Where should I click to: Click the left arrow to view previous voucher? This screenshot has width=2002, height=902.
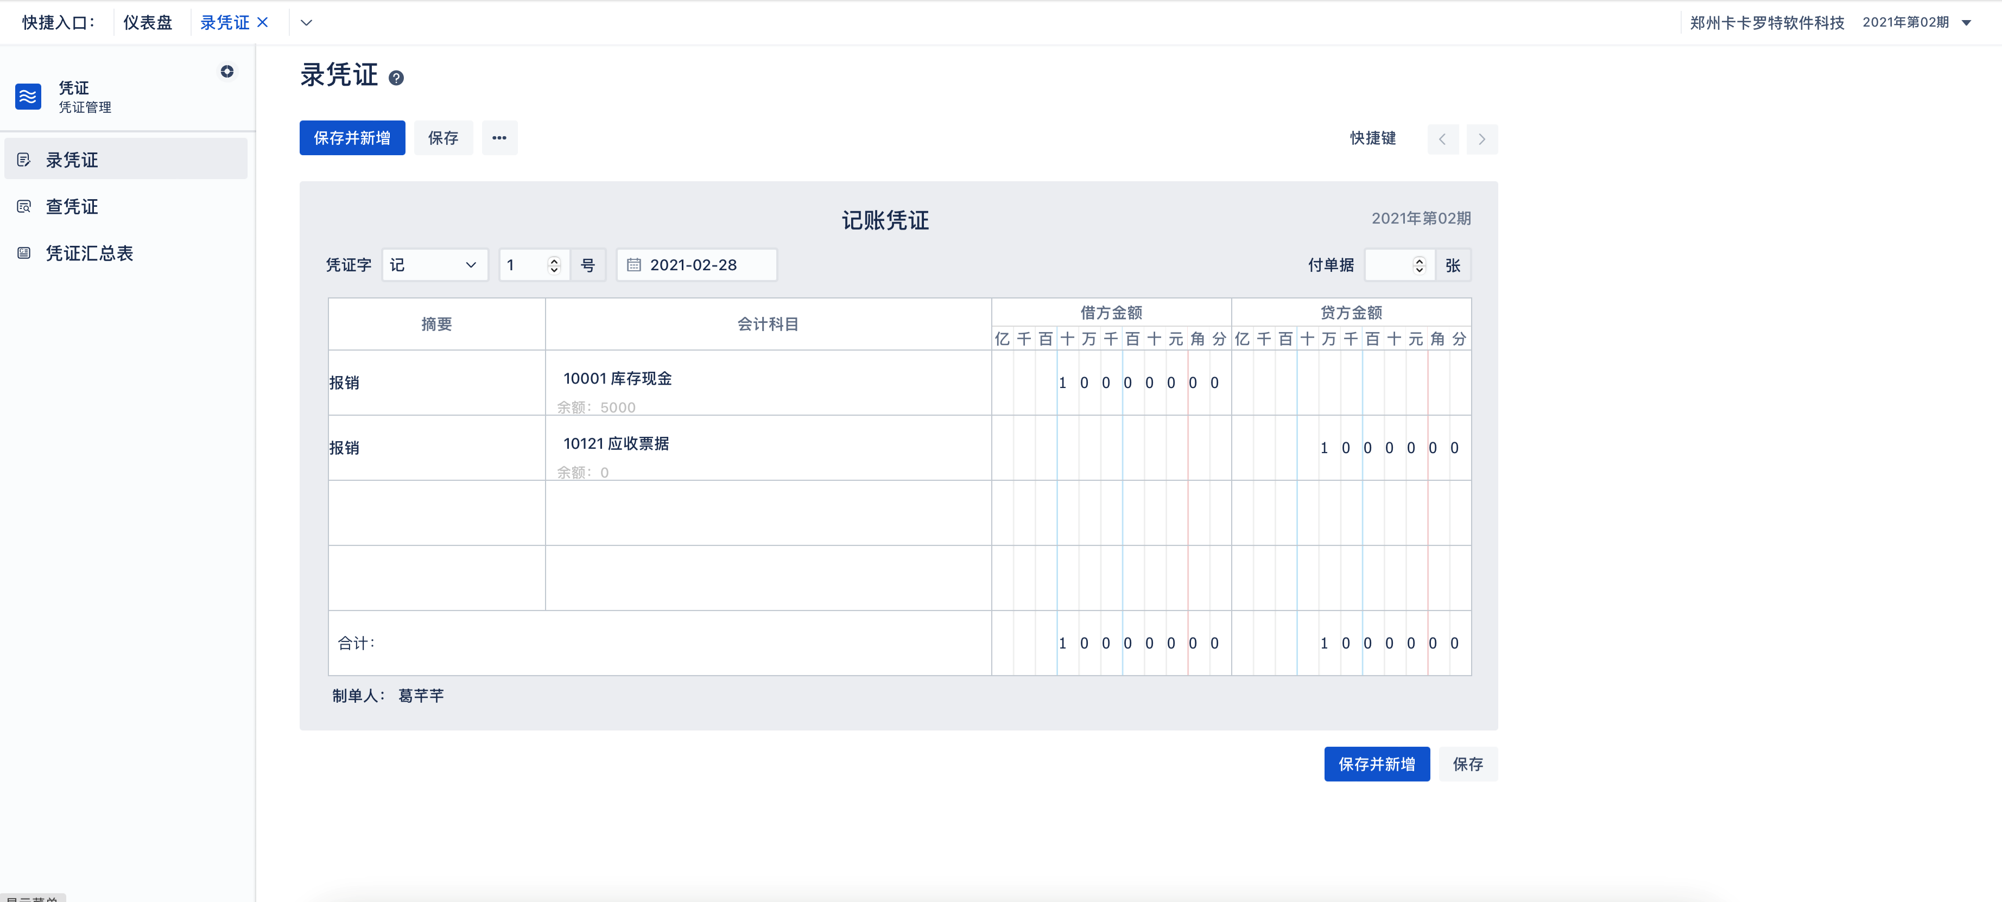click(x=1443, y=139)
